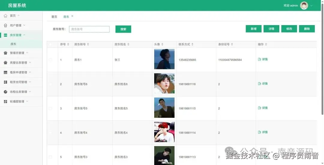Toggle the chevron next to sidebar 首页

point(18,16)
